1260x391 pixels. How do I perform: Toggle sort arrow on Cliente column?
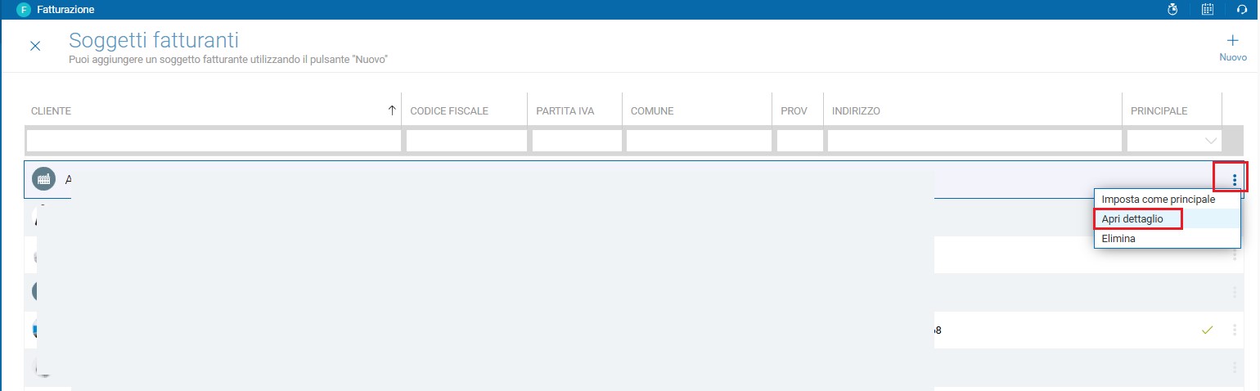392,110
